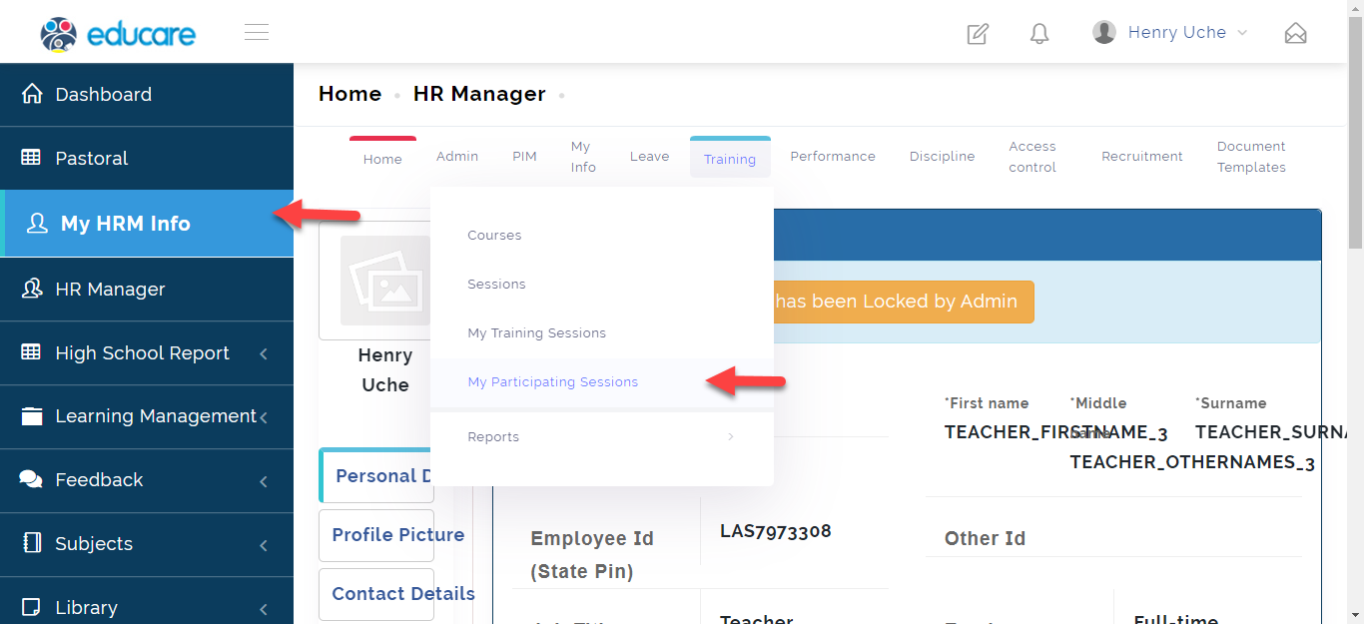The width and height of the screenshot is (1364, 624).
Task: Click the profile photo placeholder
Action: [x=384, y=281]
